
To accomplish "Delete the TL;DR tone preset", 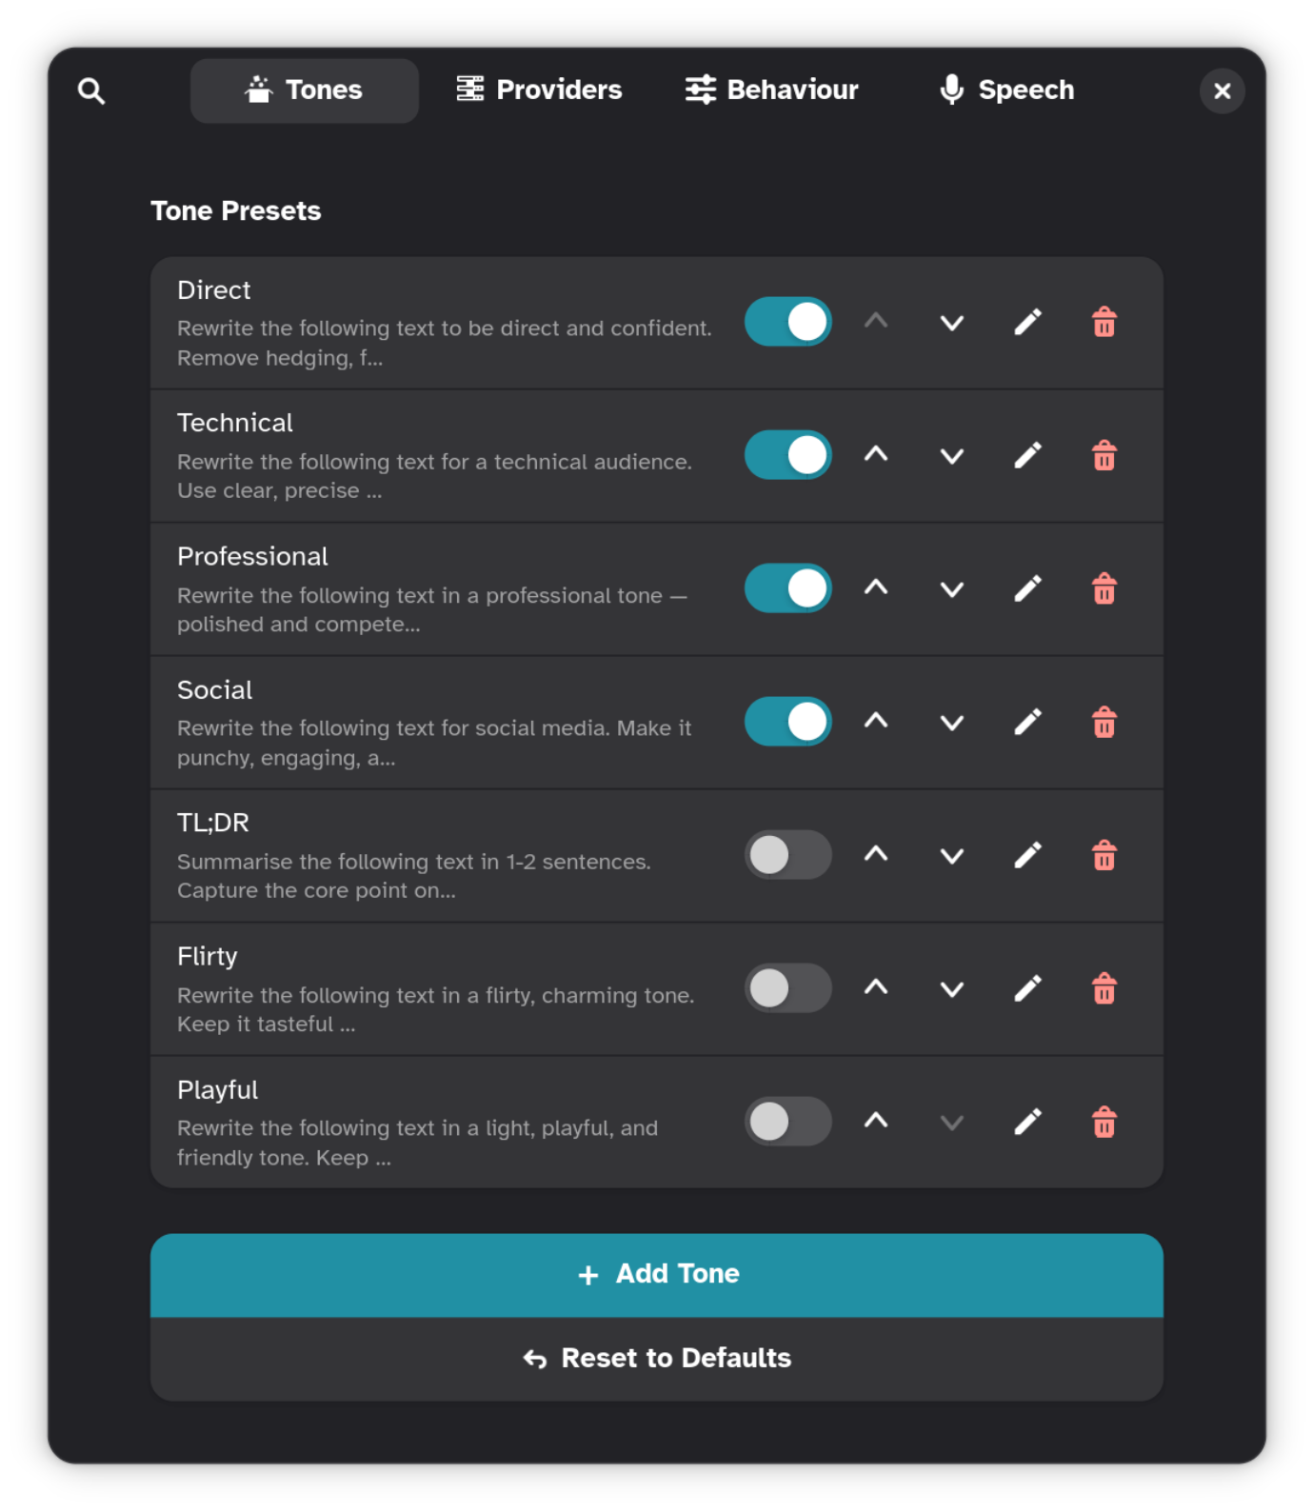I will 1104,855.
